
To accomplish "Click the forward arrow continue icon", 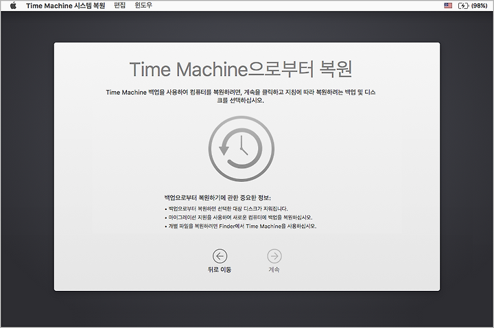I will [274, 256].
